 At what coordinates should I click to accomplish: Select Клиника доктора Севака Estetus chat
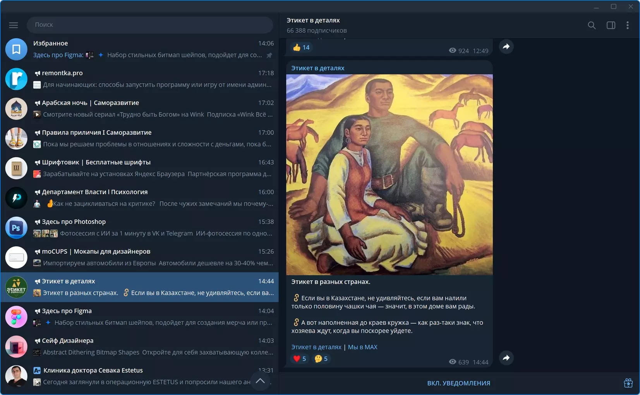pyautogui.click(x=139, y=376)
